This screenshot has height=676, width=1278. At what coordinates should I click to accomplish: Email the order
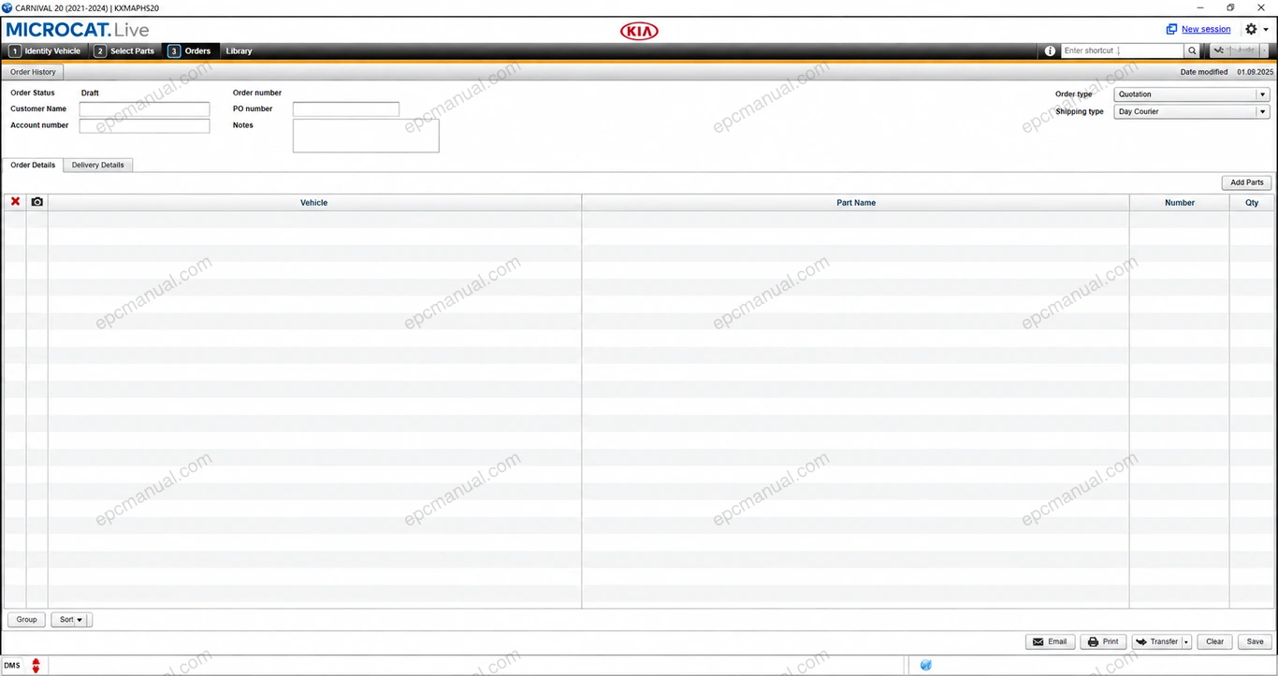[x=1050, y=642]
